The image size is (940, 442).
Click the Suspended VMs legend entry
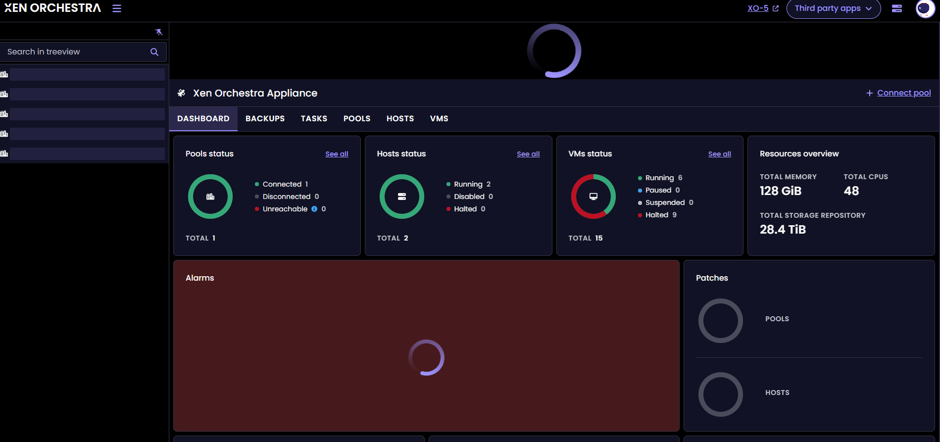pyautogui.click(x=665, y=202)
